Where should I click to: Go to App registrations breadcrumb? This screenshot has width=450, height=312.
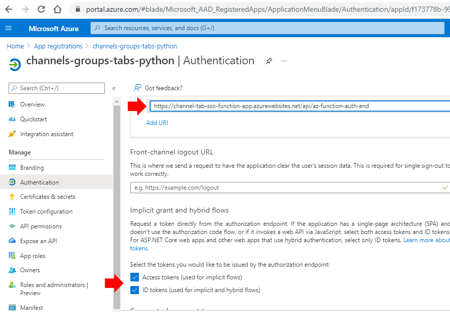click(58, 46)
